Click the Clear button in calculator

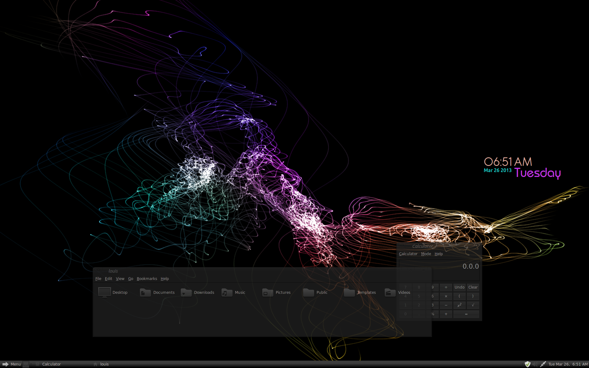click(x=473, y=287)
